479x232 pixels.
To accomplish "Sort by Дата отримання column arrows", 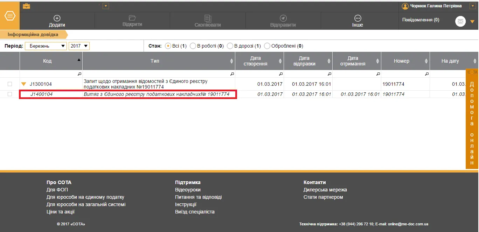I will (377, 61).
